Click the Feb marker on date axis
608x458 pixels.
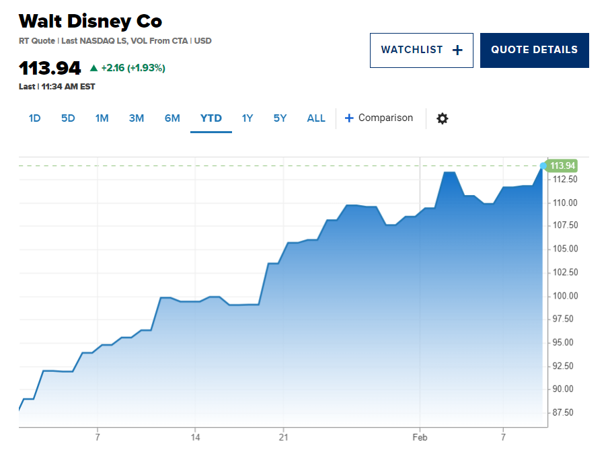(x=420, y=437)
